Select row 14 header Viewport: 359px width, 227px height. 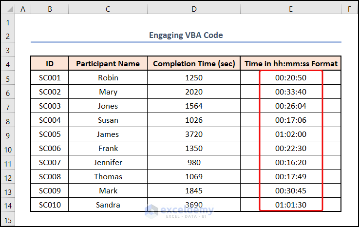(8, 205)
